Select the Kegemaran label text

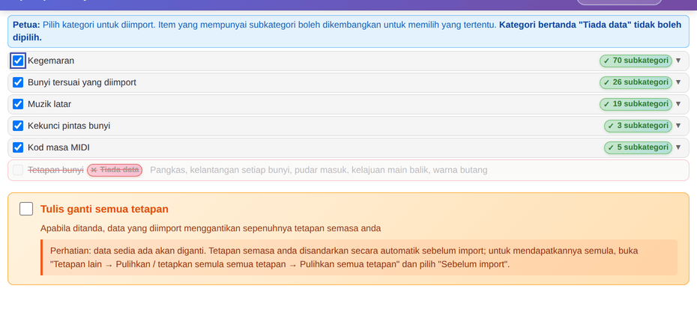click(51, 61)
